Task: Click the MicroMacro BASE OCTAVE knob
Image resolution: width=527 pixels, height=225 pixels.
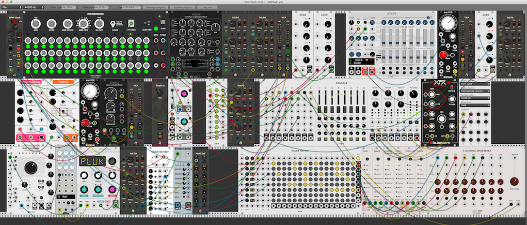Action: (67, 24)
